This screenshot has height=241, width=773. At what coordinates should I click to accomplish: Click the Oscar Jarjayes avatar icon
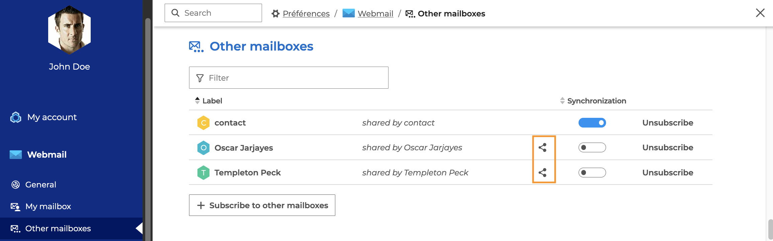click(x=203, y=148)
